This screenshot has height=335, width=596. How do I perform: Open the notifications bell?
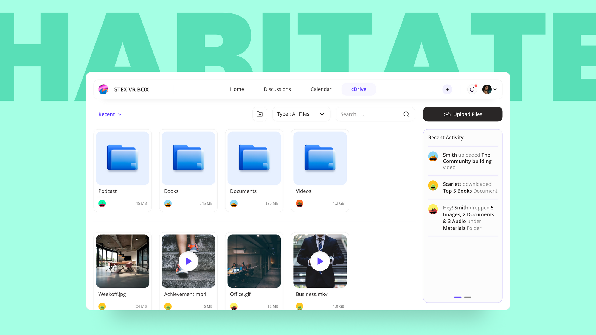click(472, 89)
